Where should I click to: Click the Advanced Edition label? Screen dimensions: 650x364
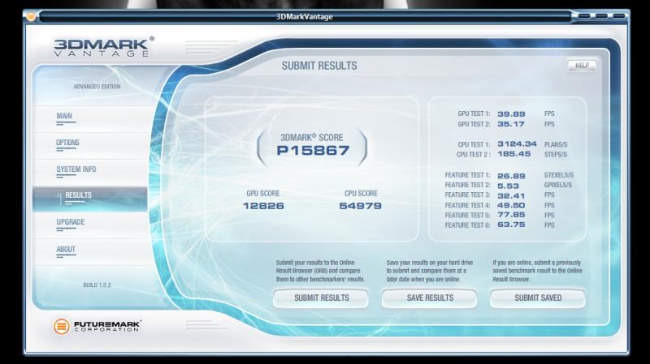(97, 87)
